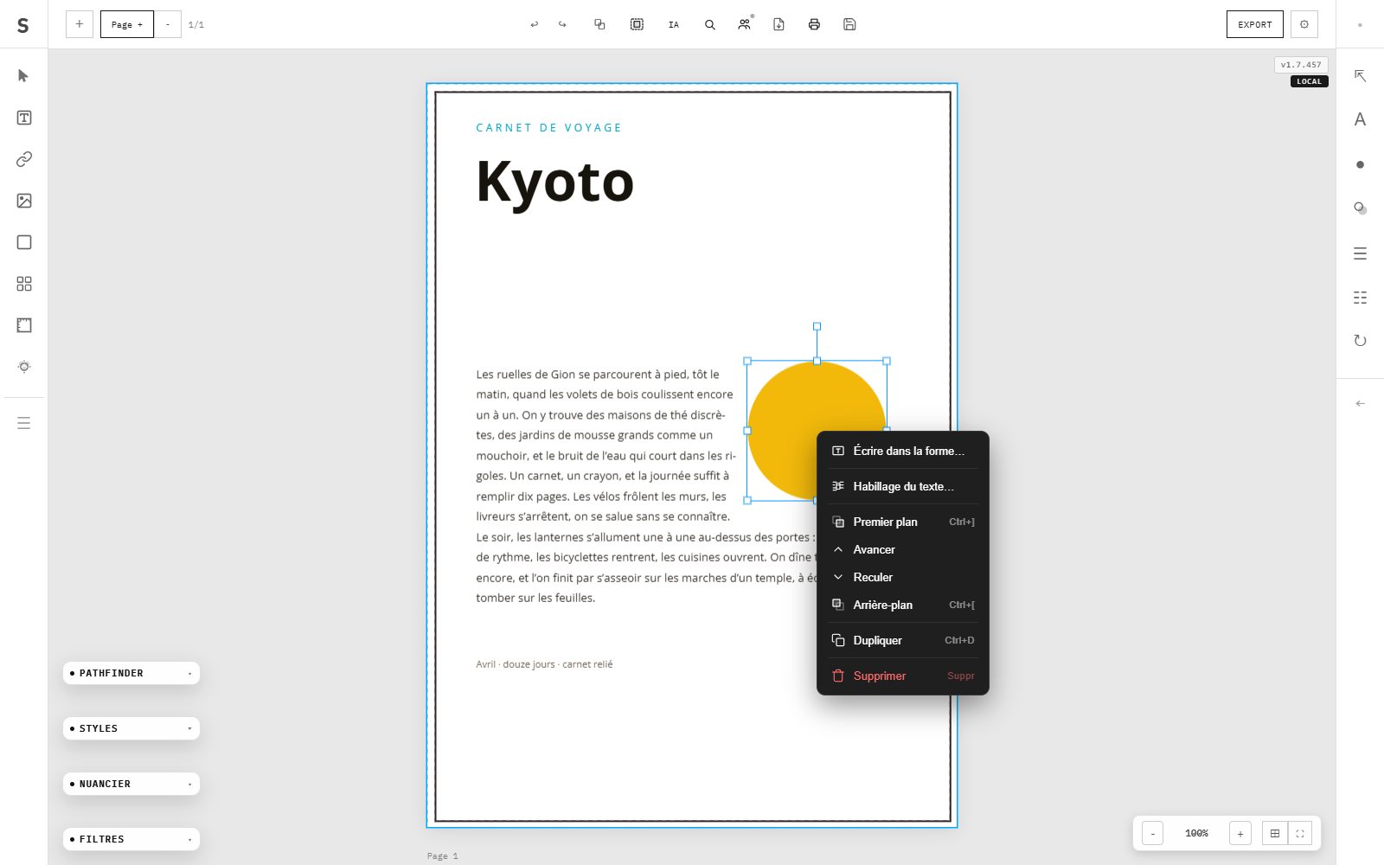Save the document with floppy icon
The image size is (1384, 865).
(x=849, y=24)
